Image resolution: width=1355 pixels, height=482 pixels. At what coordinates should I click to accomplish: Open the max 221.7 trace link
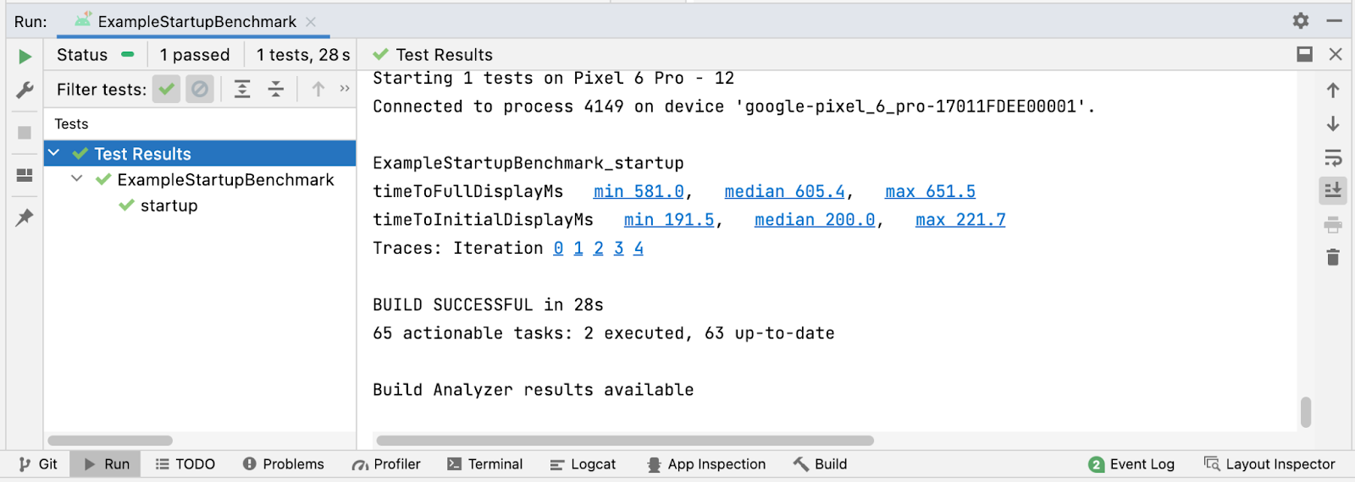coord(960,220)
